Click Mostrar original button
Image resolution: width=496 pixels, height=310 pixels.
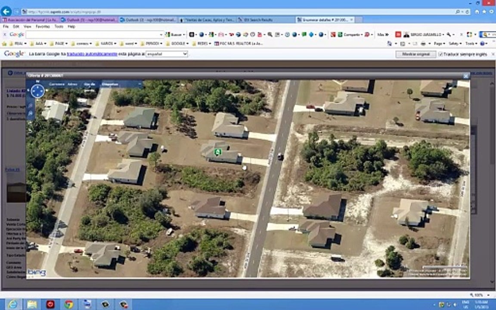point(415,54)
